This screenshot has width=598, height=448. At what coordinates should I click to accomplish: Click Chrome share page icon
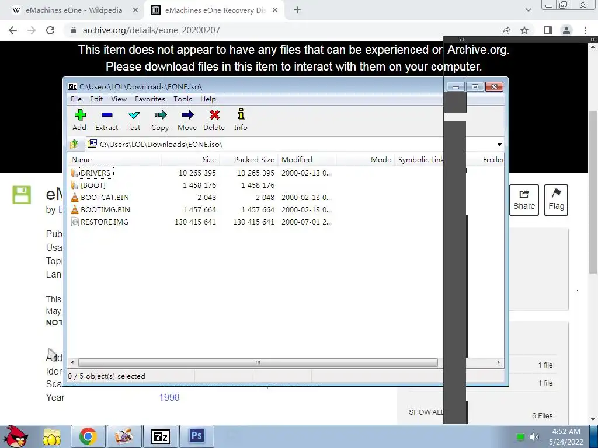(x=506, y=30)
